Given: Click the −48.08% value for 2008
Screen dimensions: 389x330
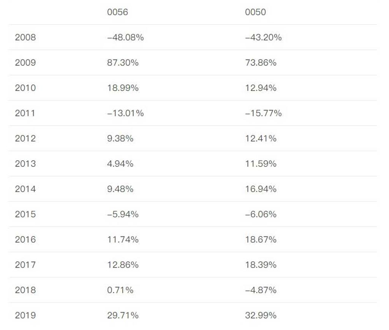Looking at the screenshot, I should 125,37.
